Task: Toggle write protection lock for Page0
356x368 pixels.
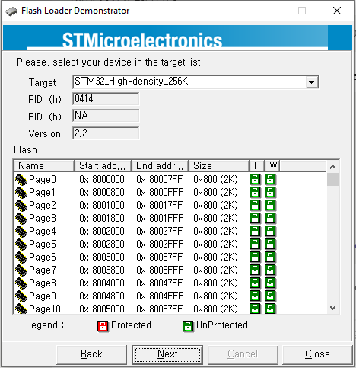Action: [270, 179]
